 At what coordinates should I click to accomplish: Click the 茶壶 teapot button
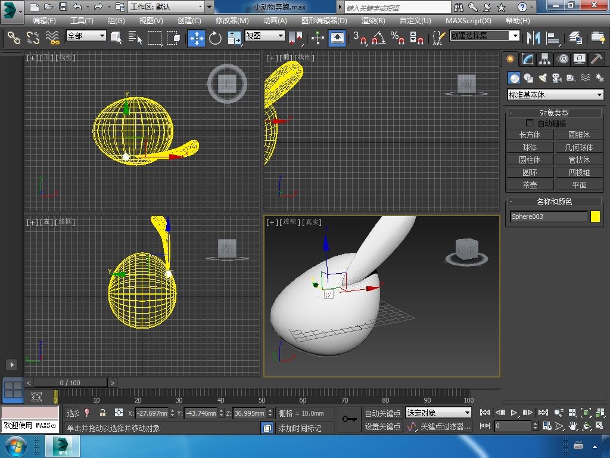coord(530,185)
